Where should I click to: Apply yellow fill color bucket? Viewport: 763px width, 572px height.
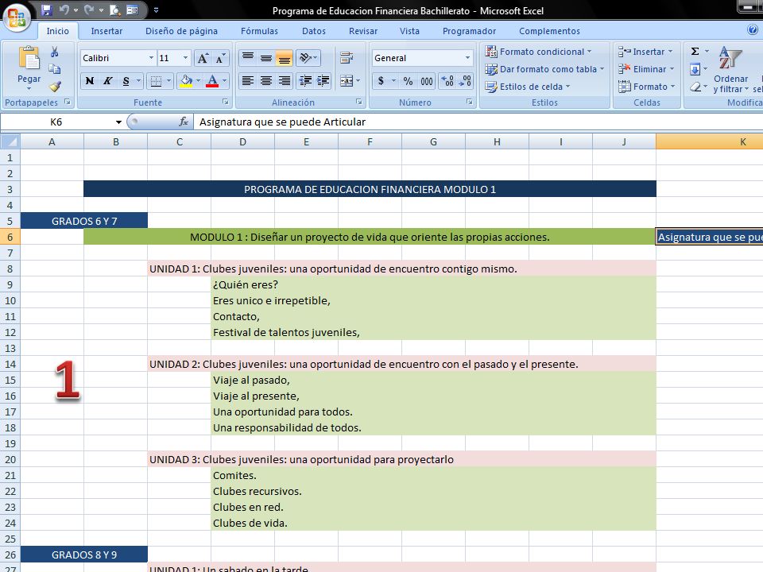point(186,81)
